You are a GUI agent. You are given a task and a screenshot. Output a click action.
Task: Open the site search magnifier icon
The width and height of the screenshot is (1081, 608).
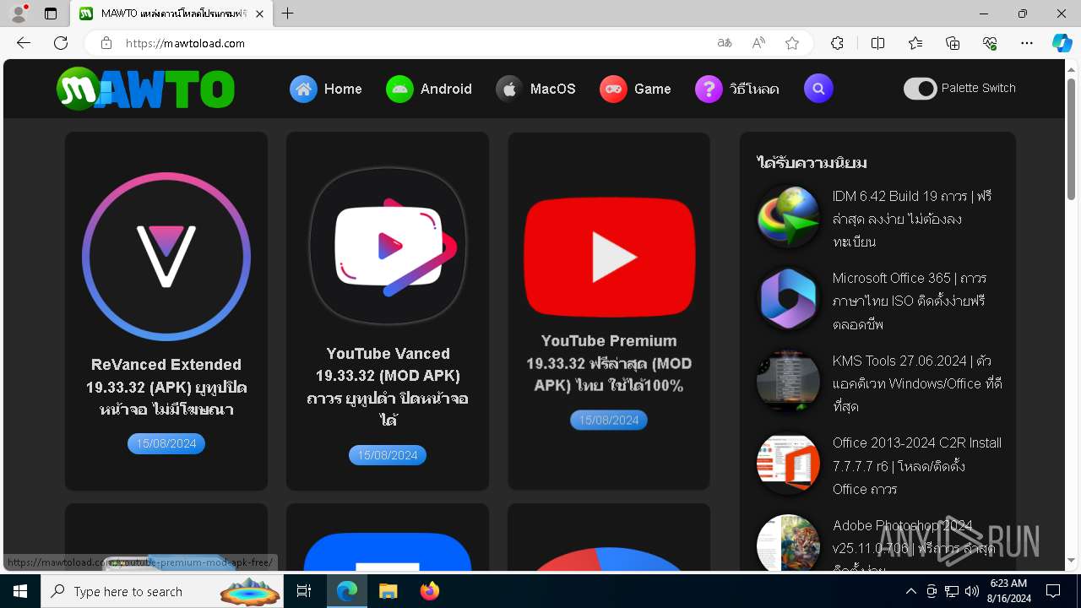click(818, 89)
